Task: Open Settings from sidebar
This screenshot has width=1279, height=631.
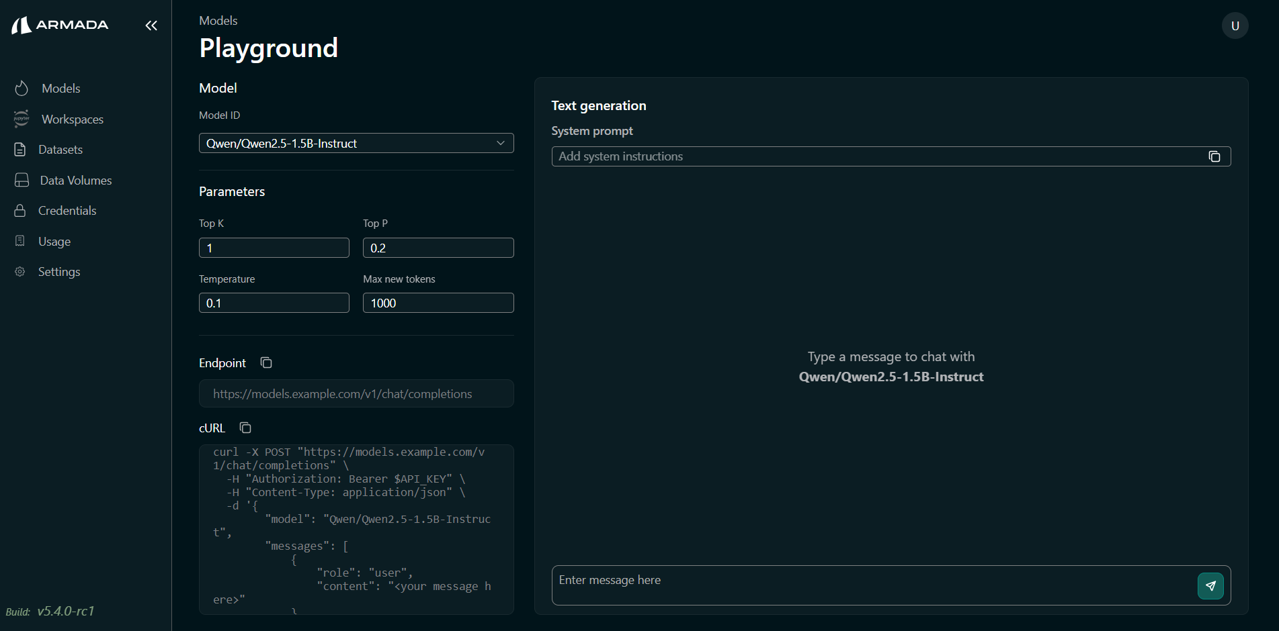Action: pos(59,271)
